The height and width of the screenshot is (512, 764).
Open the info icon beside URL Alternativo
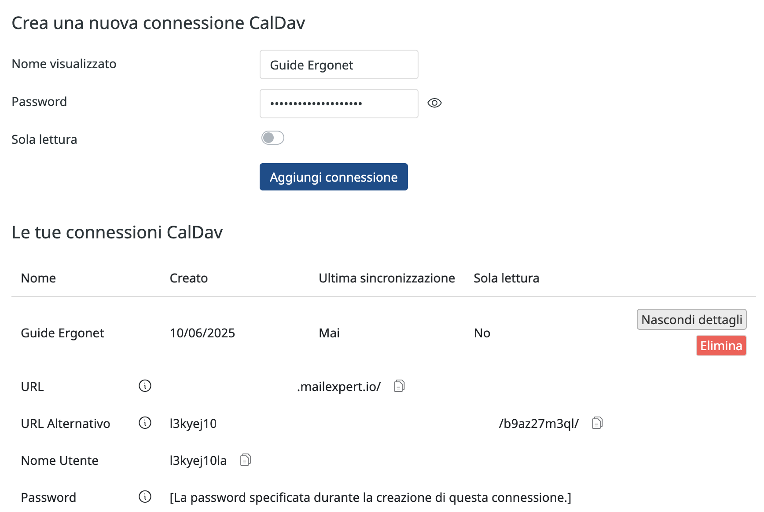pos(145,423)
